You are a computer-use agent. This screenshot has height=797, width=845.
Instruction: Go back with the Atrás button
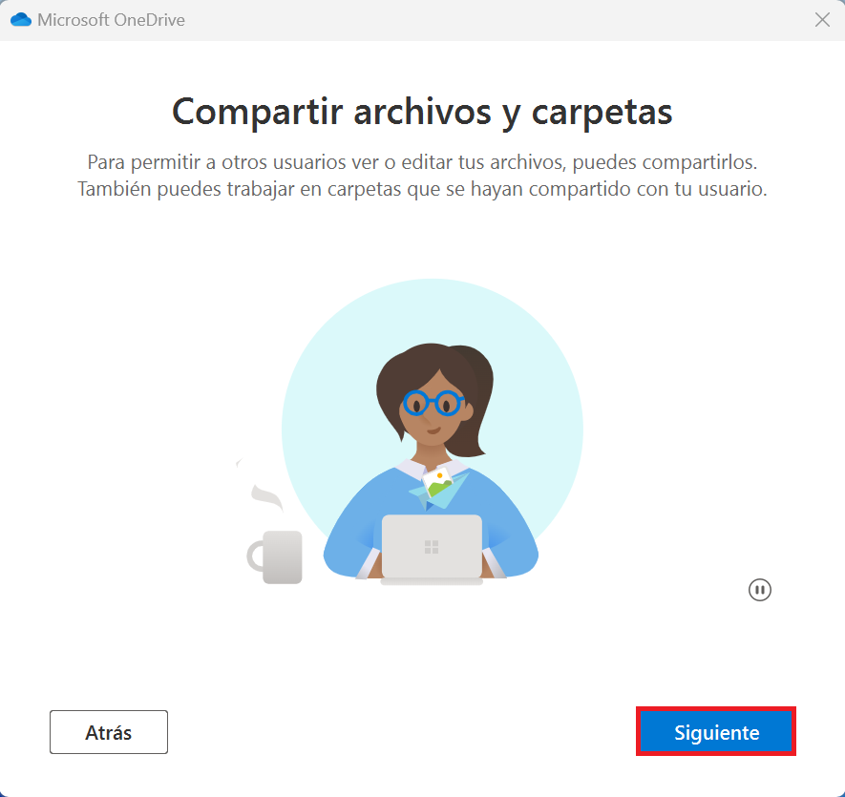coord(109,732)
